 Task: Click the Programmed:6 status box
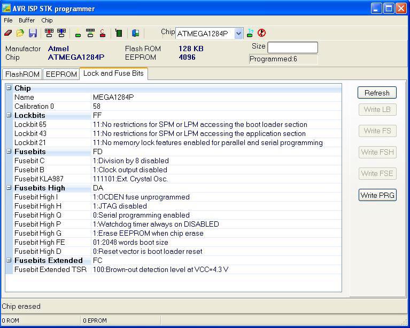pos(283,59)
